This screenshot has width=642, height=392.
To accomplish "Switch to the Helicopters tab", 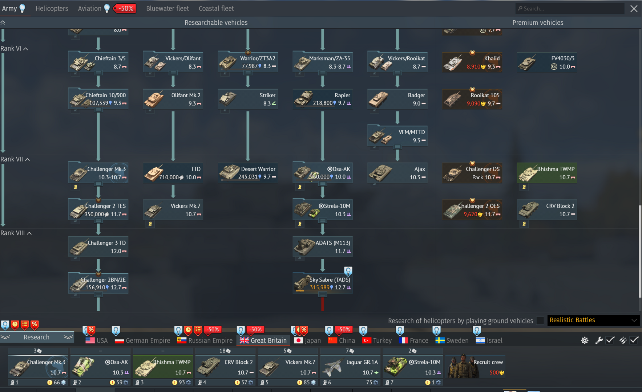I will click(x=52, y=8).
